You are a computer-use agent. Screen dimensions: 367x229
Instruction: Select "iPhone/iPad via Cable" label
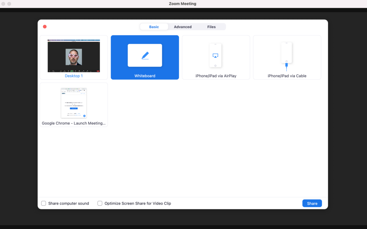pos(287,76)
